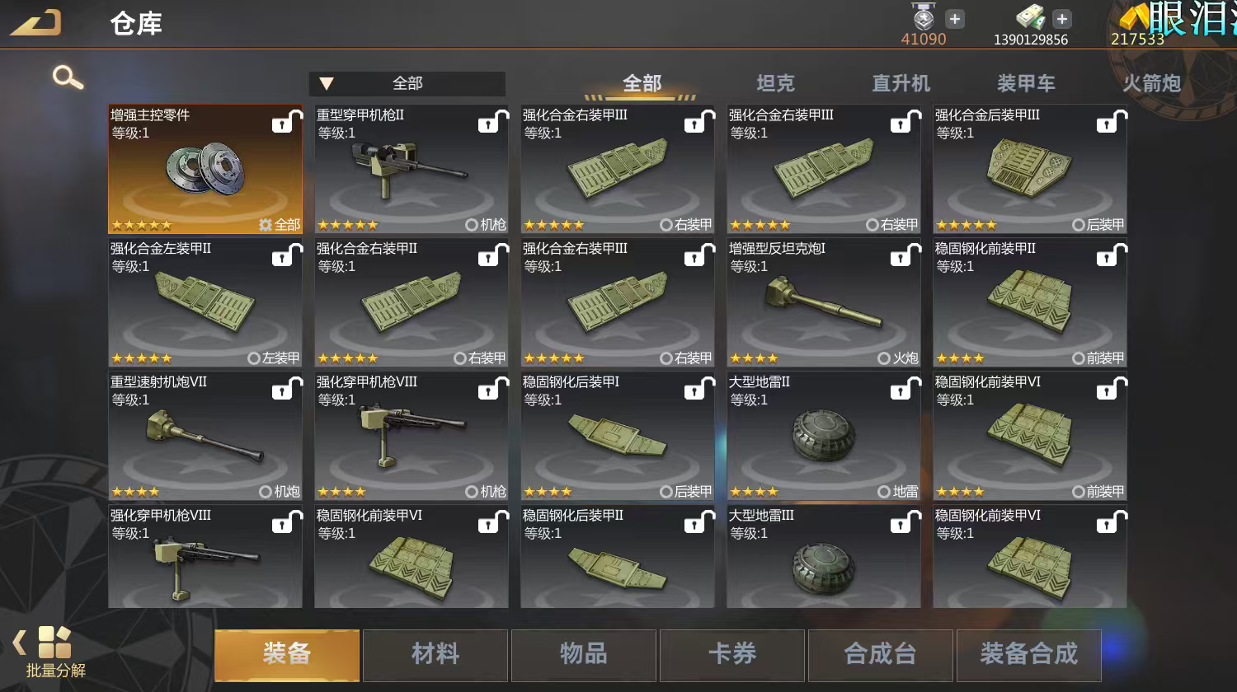Tap the plus icon next to cash currency

pyautogui.click(x=1062, y=19)
